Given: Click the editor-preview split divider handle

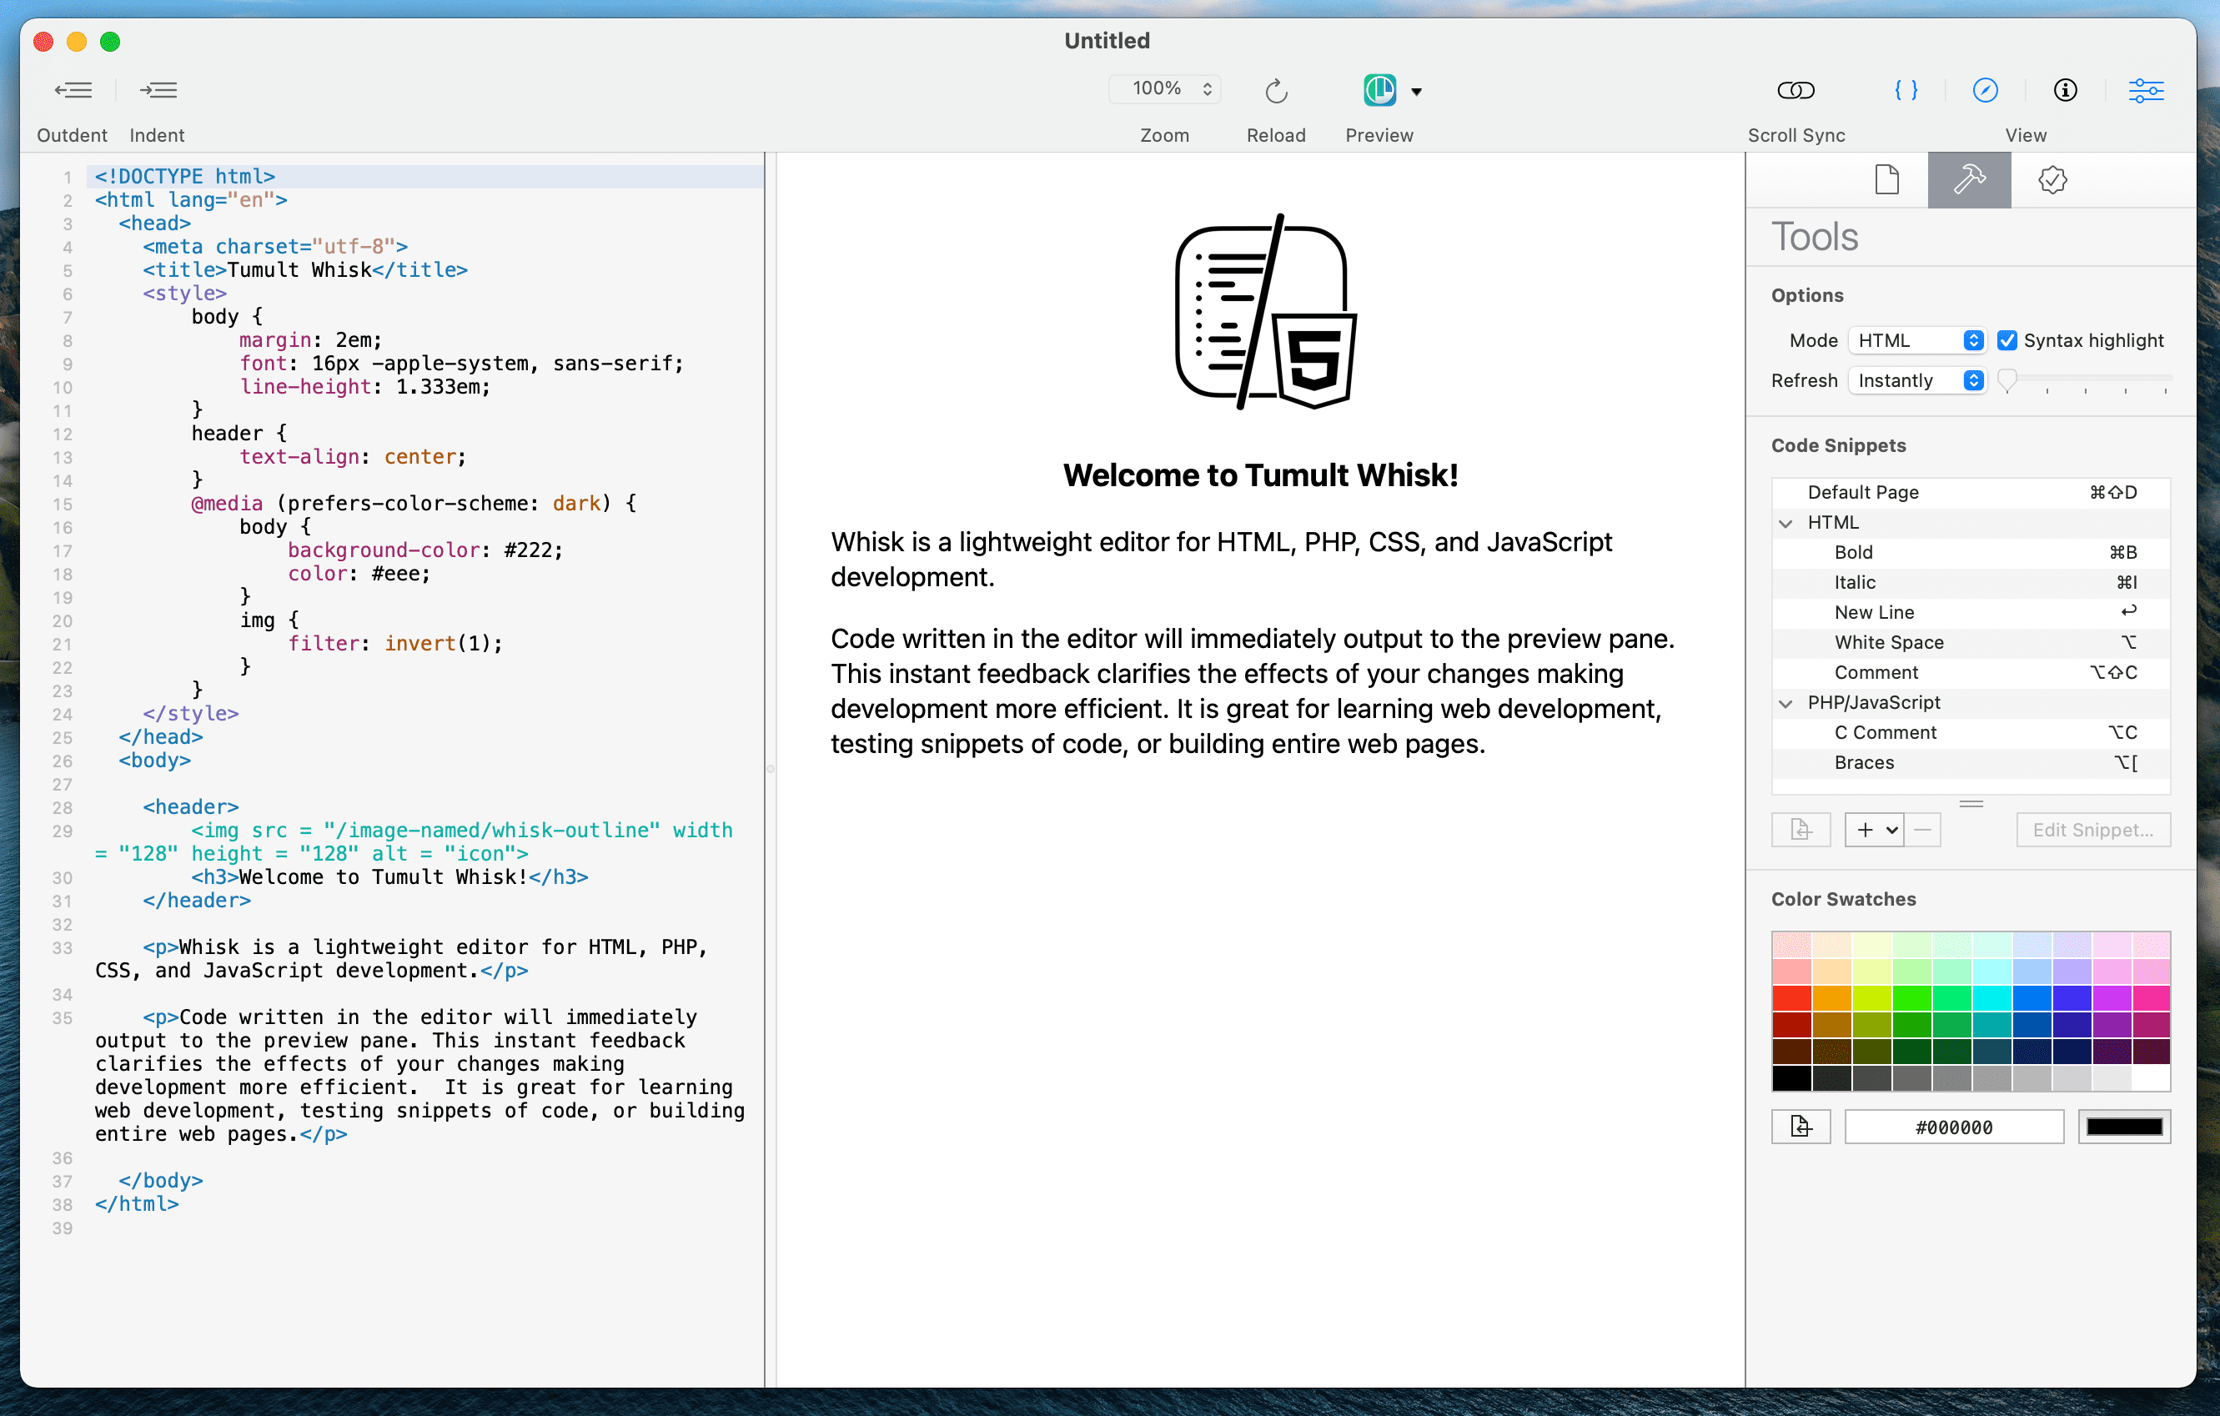Looking at the screenshot, I should pos(770,769).
